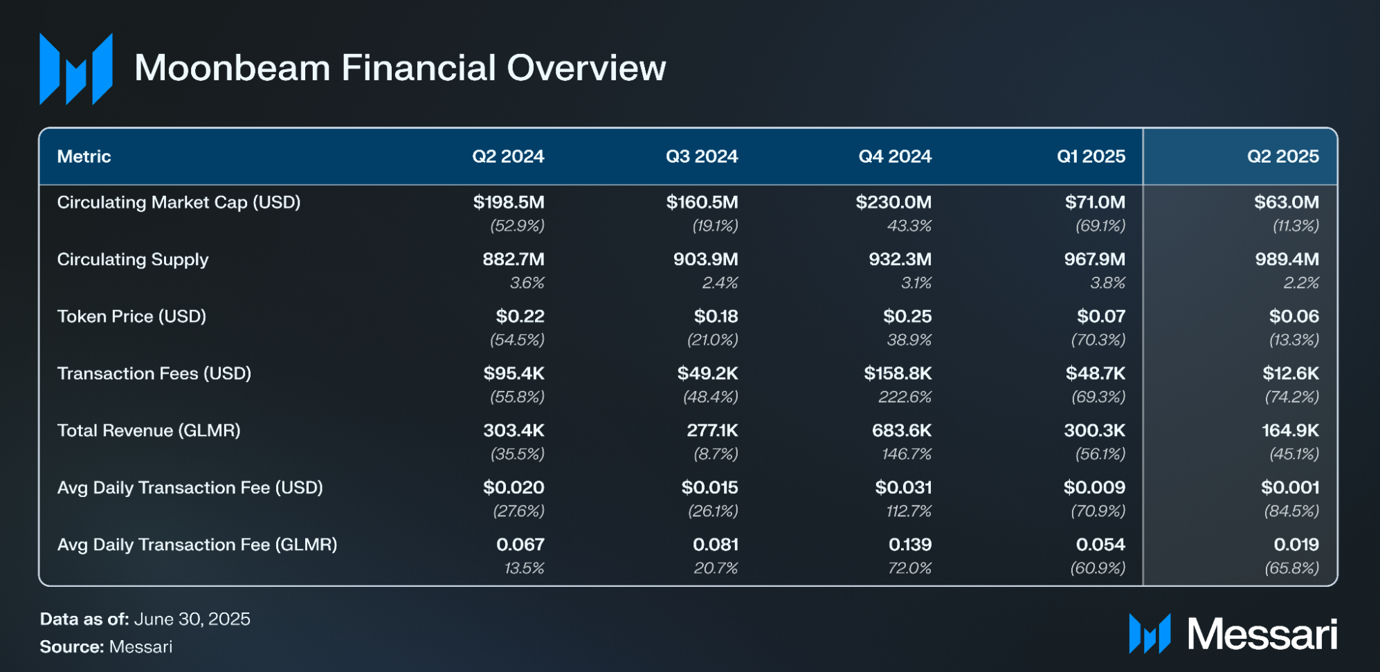1380x672 pixels.
Task: Click the '$0.22' token price
Action: tap(520, 316)
